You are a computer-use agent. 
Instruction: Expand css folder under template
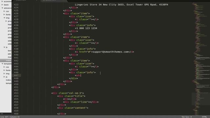(4, 67)
